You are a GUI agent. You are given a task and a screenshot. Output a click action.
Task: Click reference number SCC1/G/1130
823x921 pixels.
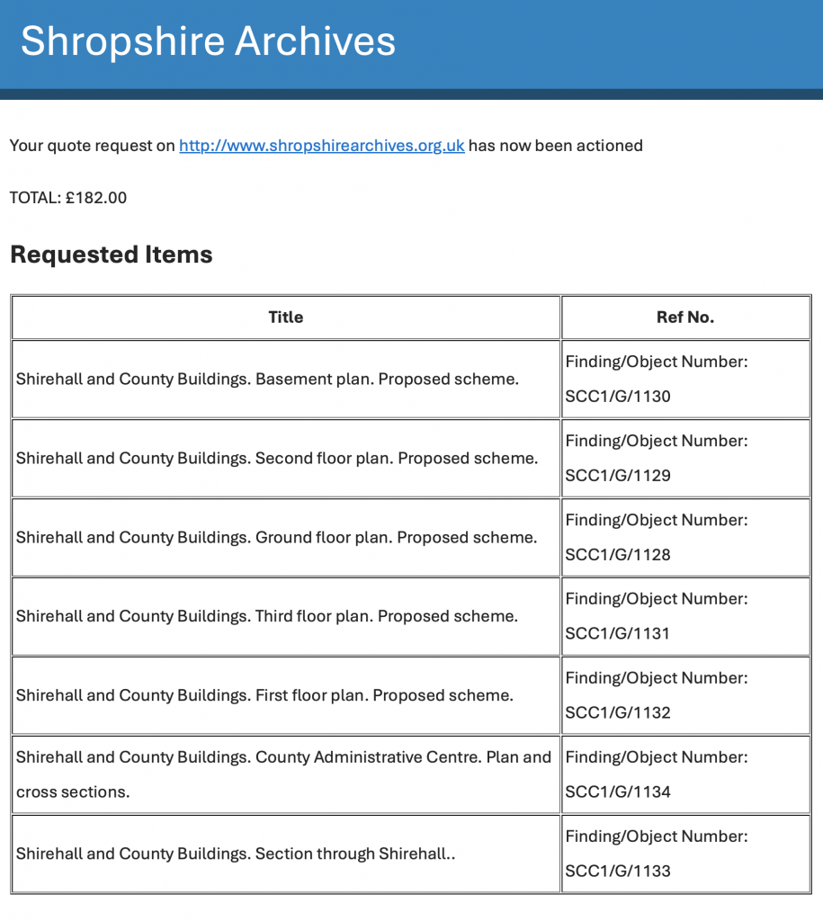tap(618, 397)
